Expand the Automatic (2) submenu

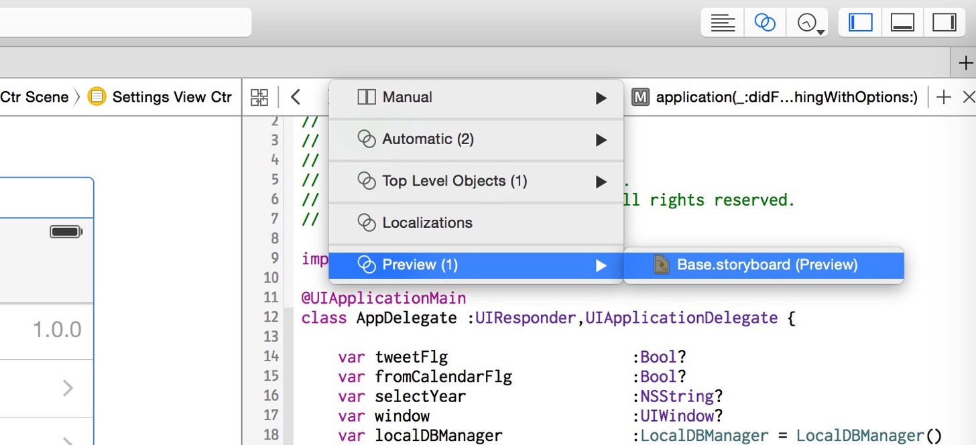pos(476,139)
